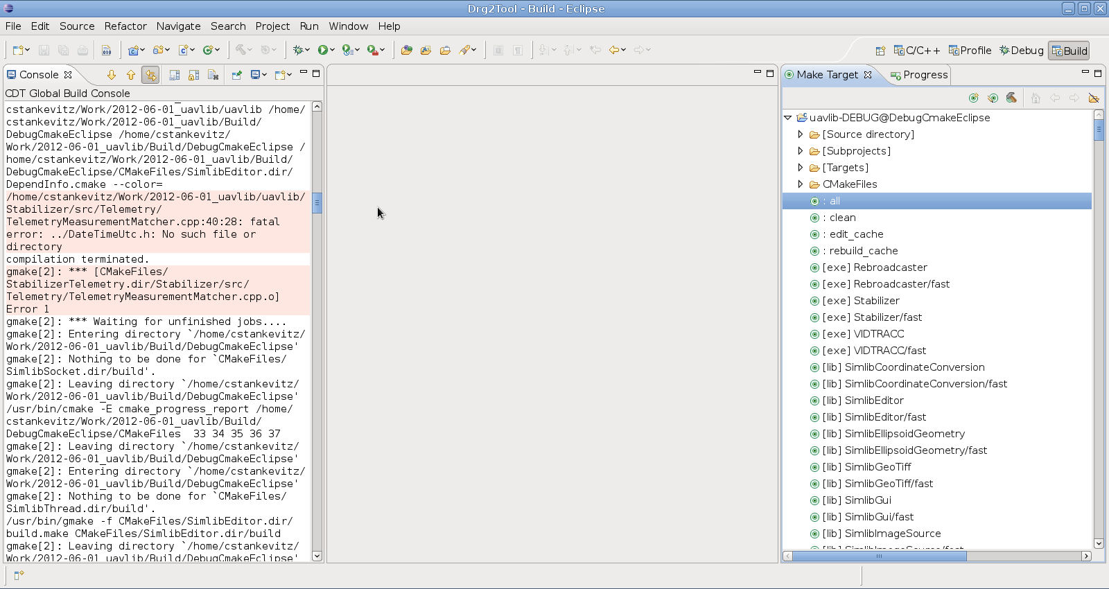
Task: Minimize the Console view panel
Action: [x=303, y=73]
